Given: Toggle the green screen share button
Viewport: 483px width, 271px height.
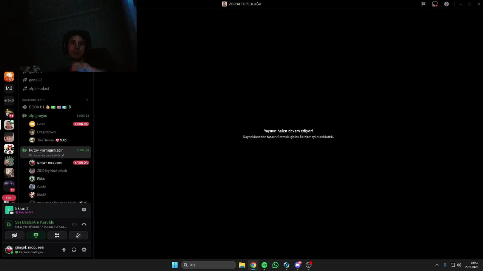Looking at the screenshot, I should click(x=36, y=235).
